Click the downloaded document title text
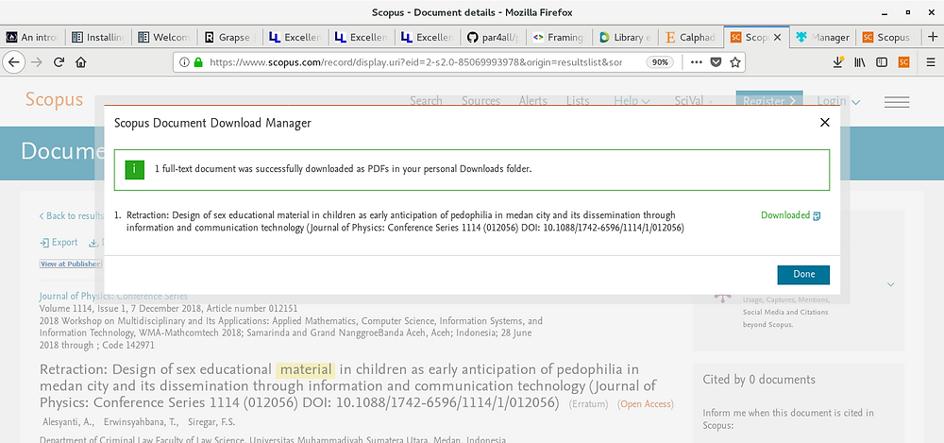Viewport: 944px width, 443px height. coord(405,222)
